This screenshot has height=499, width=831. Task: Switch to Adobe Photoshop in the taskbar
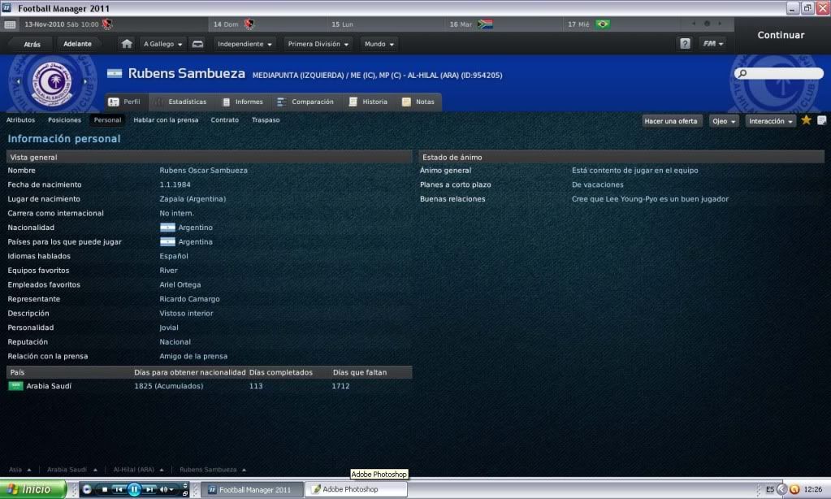tap(356, 489)
